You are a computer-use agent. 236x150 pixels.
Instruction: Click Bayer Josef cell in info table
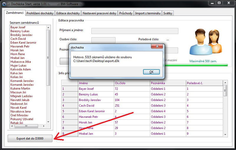[x=96, y=89]
